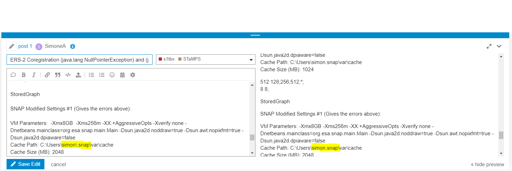512x171 pixels.
Task: Click '8 8;' line in the preview
Action: (x=264, y=88)
